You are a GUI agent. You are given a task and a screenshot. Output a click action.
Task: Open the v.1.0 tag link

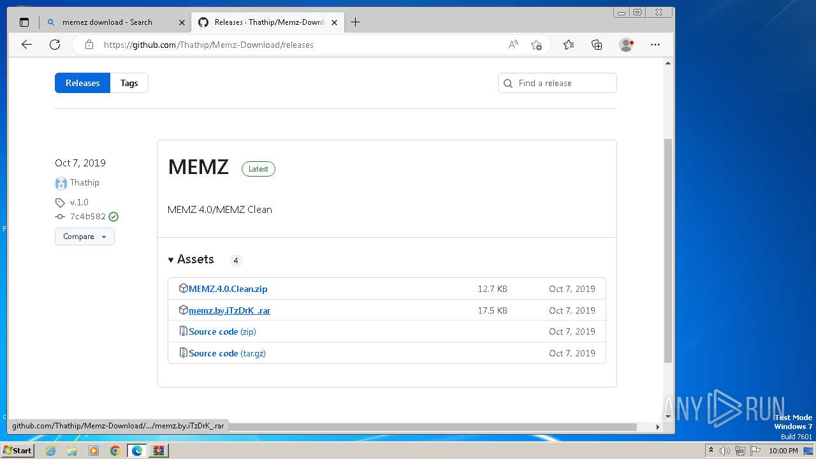tap(79, 202)
